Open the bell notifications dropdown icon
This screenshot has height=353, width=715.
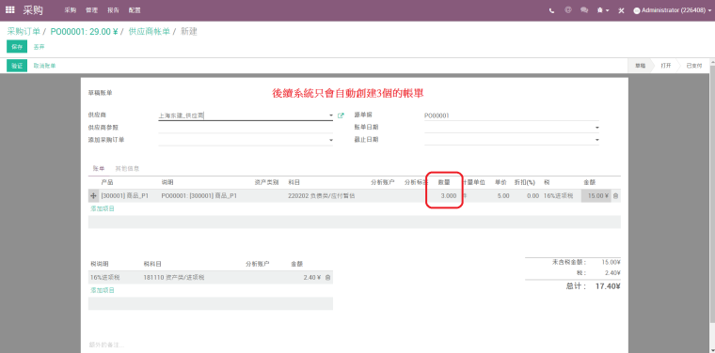click(603, 10)
